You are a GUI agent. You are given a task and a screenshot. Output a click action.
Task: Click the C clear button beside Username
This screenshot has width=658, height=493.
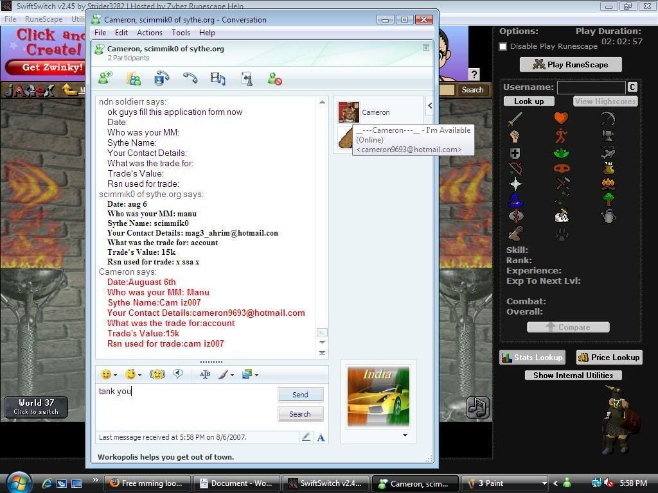632,87
